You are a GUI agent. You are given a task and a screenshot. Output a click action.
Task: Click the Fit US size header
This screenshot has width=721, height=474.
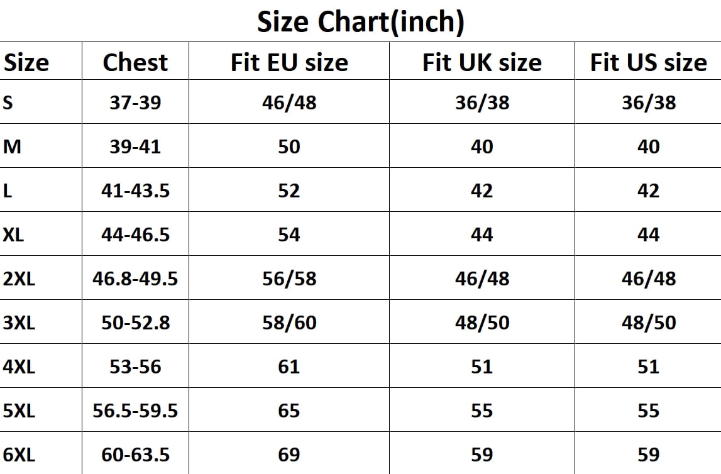pos(648,62)
